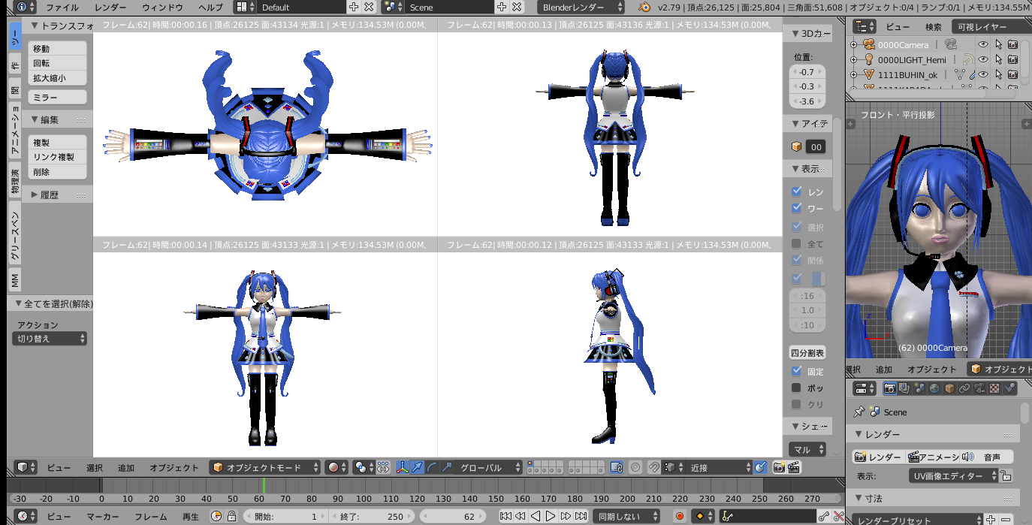Click 回転 rotate button
This screenshot has height=525, width=1032.
click(58, 63)
